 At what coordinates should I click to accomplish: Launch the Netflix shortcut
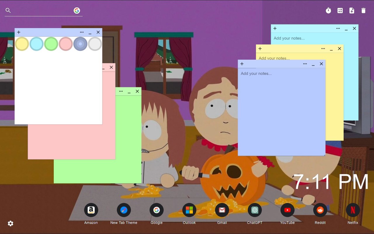coord(353,210)
